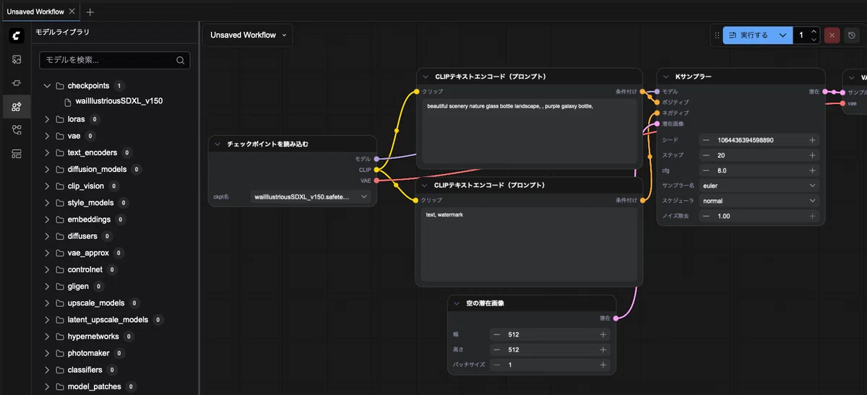
Task: Click the モデルを検索 search field
Action: (114, 60)
